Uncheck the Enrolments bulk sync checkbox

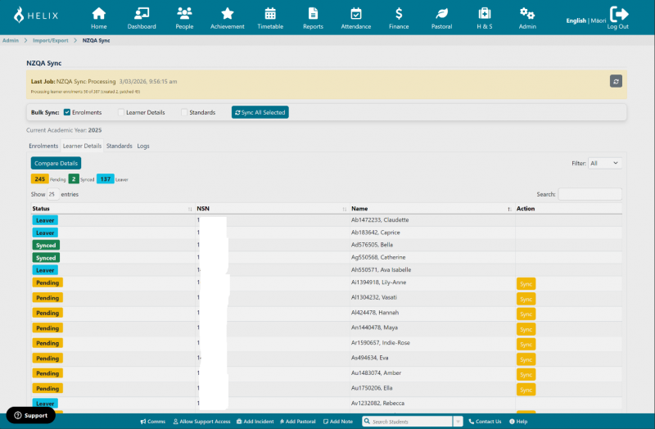click(x=67, y=112)
